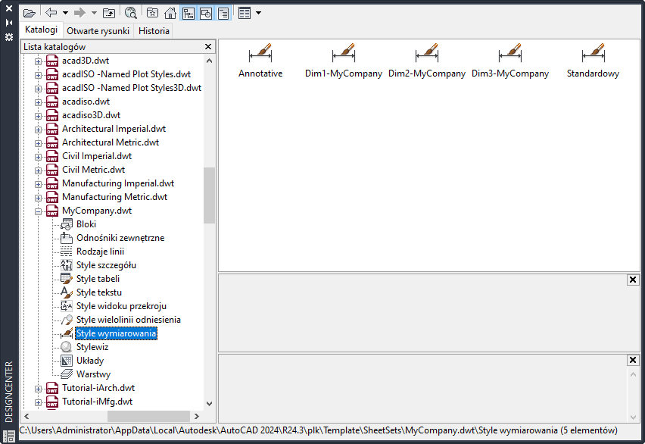Toggle the Preview pane button

coord(206,13)
